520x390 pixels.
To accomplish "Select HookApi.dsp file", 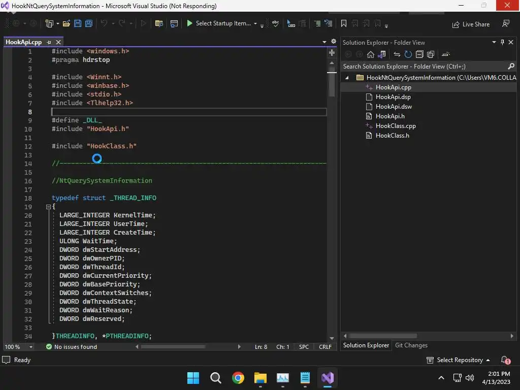I will point(393,97).
